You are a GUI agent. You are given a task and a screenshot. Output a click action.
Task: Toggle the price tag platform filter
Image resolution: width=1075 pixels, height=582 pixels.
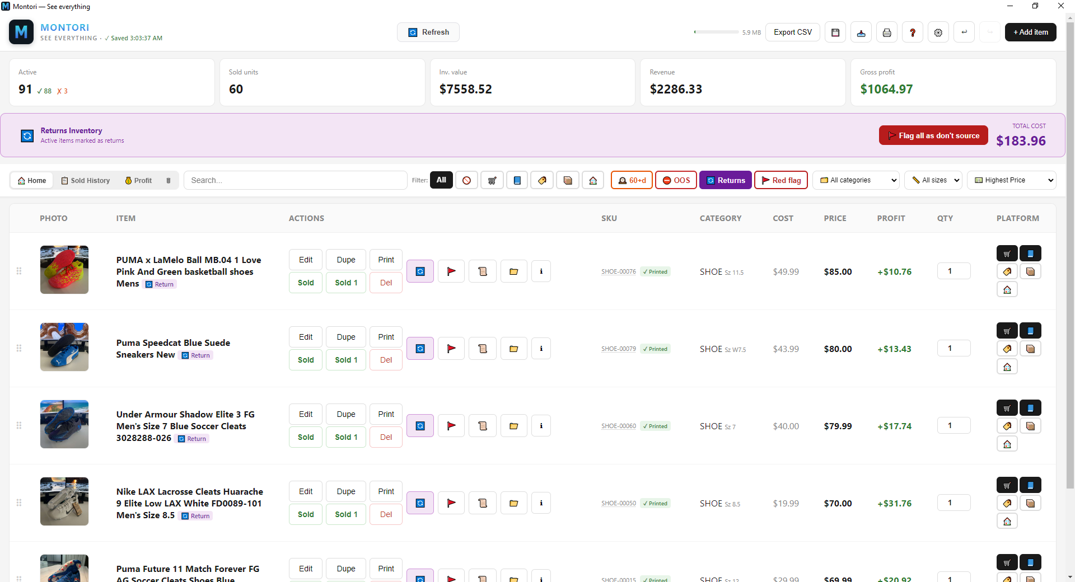click(542, 180)
